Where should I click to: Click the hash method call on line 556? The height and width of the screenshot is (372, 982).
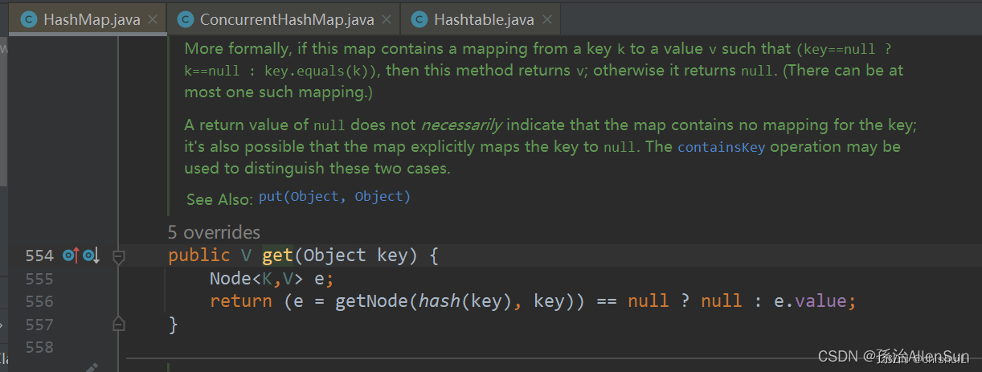click(423, 301)
